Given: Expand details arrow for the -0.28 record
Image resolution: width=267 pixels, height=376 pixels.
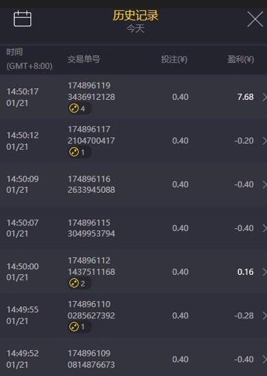Looking at the screenshot, I should (264, 316).
